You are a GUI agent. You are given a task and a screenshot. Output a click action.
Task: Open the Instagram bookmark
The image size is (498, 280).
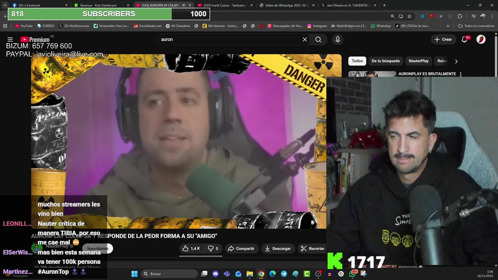(317, 26)
